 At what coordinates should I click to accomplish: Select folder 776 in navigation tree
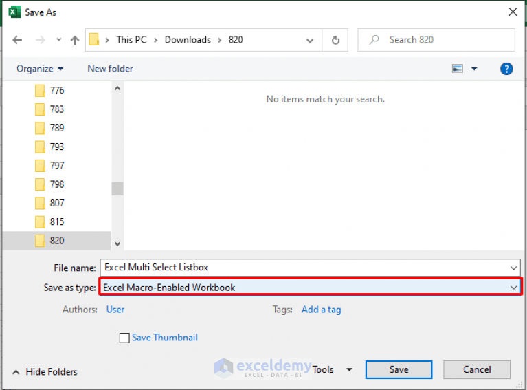click(x=57, y=91)
